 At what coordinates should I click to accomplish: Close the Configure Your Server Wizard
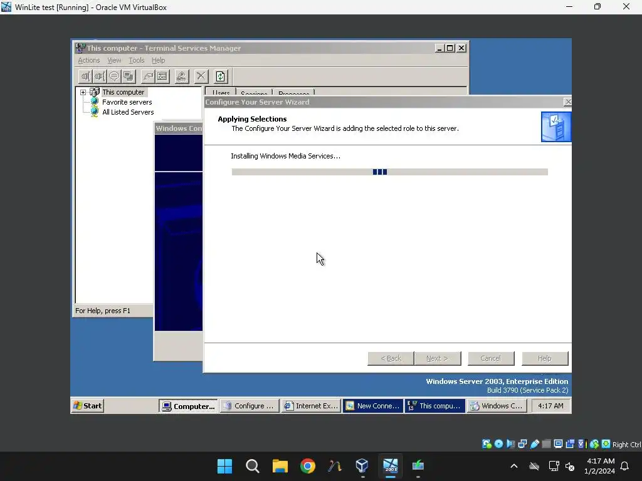pyautogui.click(x=567, y=102)
